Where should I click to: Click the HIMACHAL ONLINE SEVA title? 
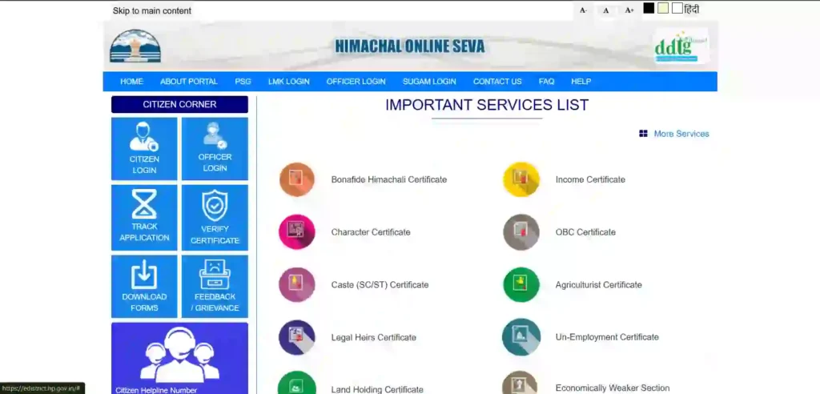(409, 46)
